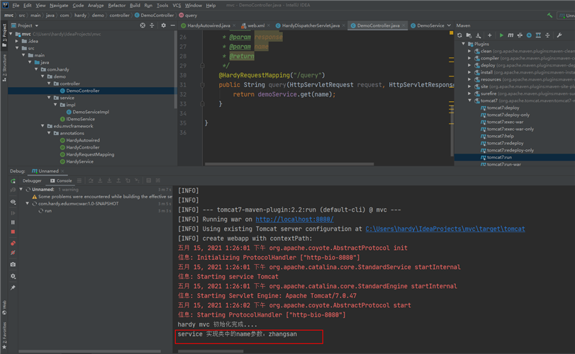Click the Pause Program button
The width and height of the screenshot is (575, 354).
(x=13, y=222)
